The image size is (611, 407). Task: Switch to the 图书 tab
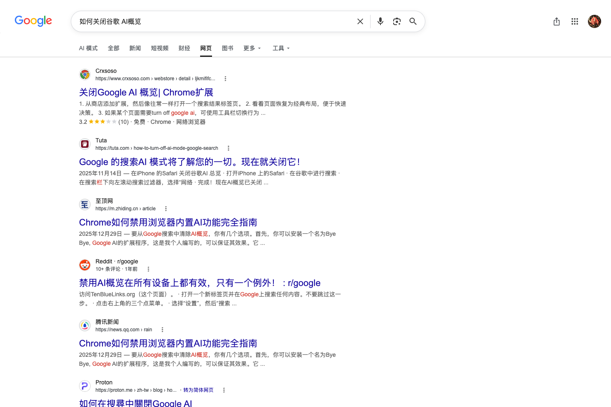pos(228,48)
